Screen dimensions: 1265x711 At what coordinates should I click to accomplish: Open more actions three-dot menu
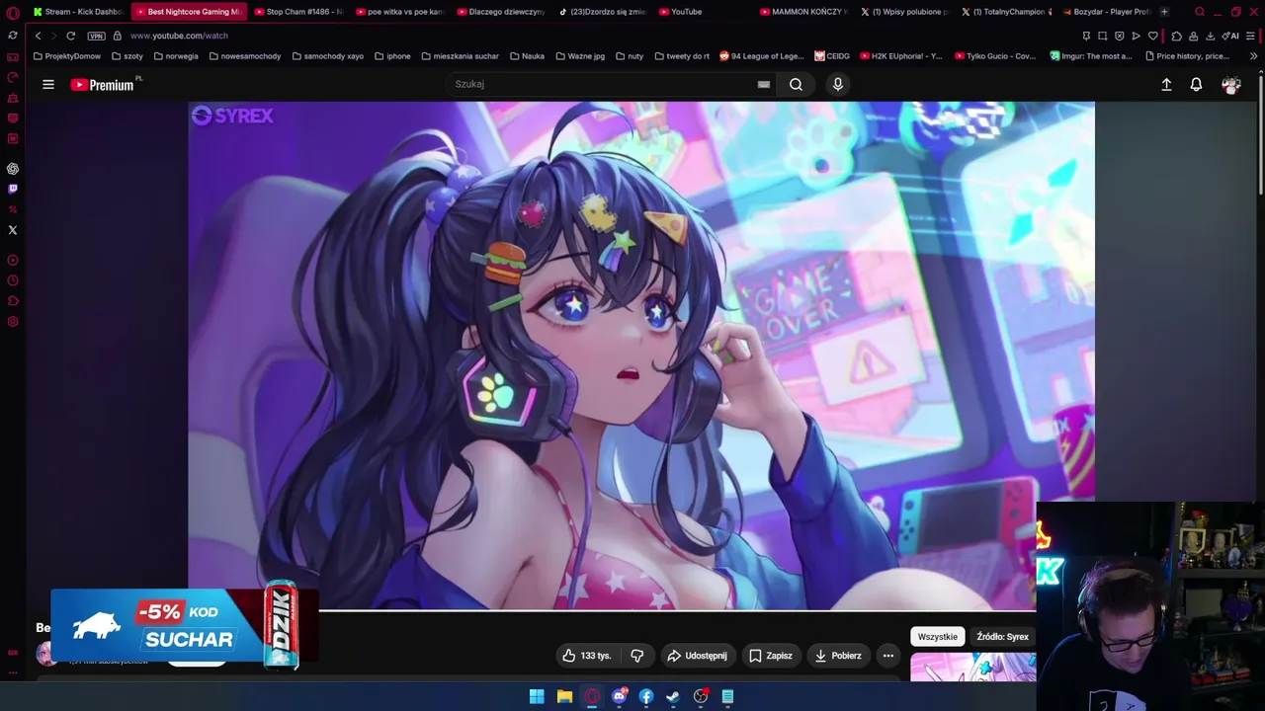pos(888,656)
